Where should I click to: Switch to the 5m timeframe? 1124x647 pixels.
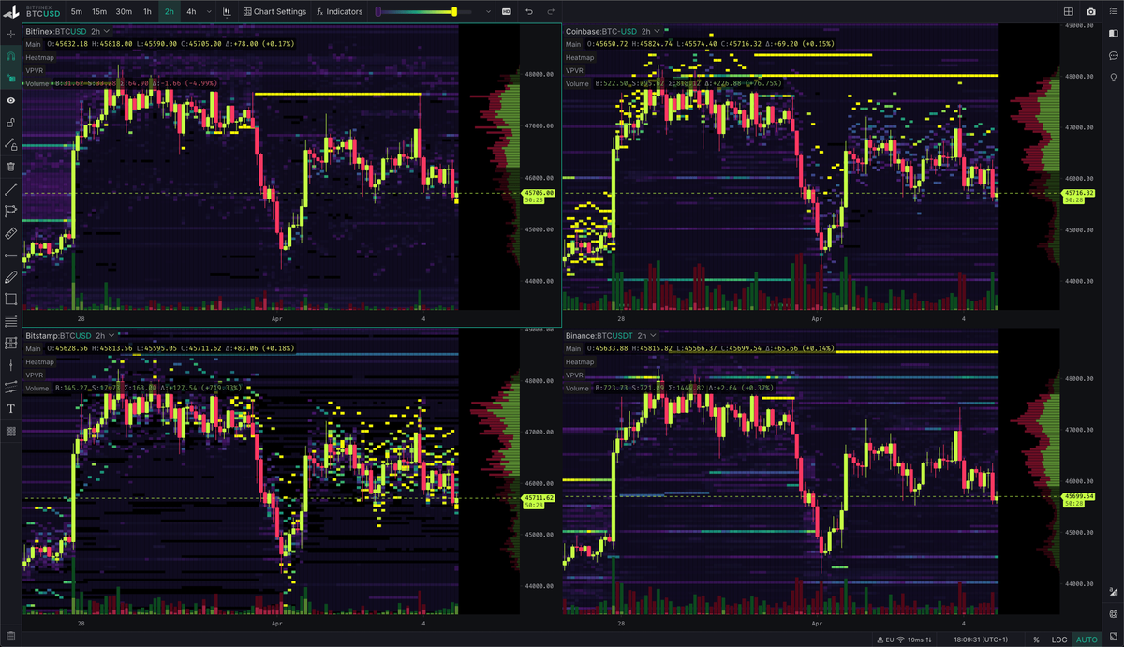click(76, 12)
